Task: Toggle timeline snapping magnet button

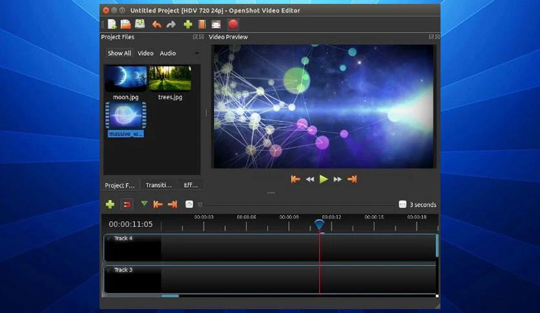Action: tap(127, 204)
